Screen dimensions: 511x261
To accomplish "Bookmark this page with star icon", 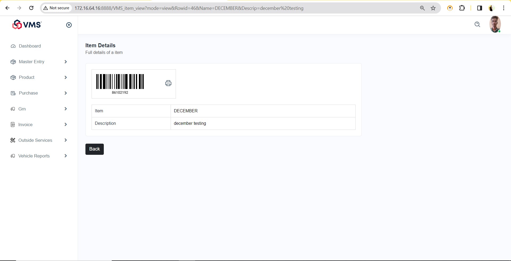I will tap(433, 8).
